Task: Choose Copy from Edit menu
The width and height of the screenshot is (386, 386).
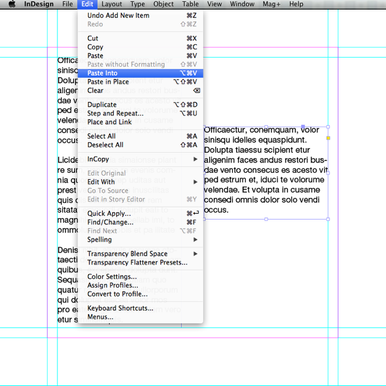Action: (140, 47)
